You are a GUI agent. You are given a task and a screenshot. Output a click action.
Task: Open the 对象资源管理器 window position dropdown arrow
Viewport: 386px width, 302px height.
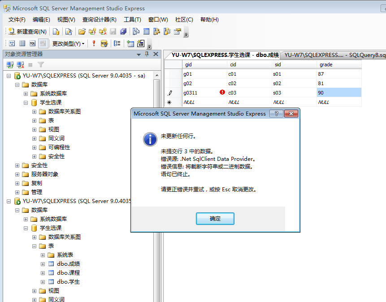139,54
